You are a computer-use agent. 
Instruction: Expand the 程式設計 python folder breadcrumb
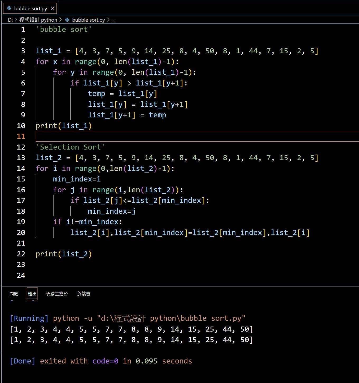point(38,20)
